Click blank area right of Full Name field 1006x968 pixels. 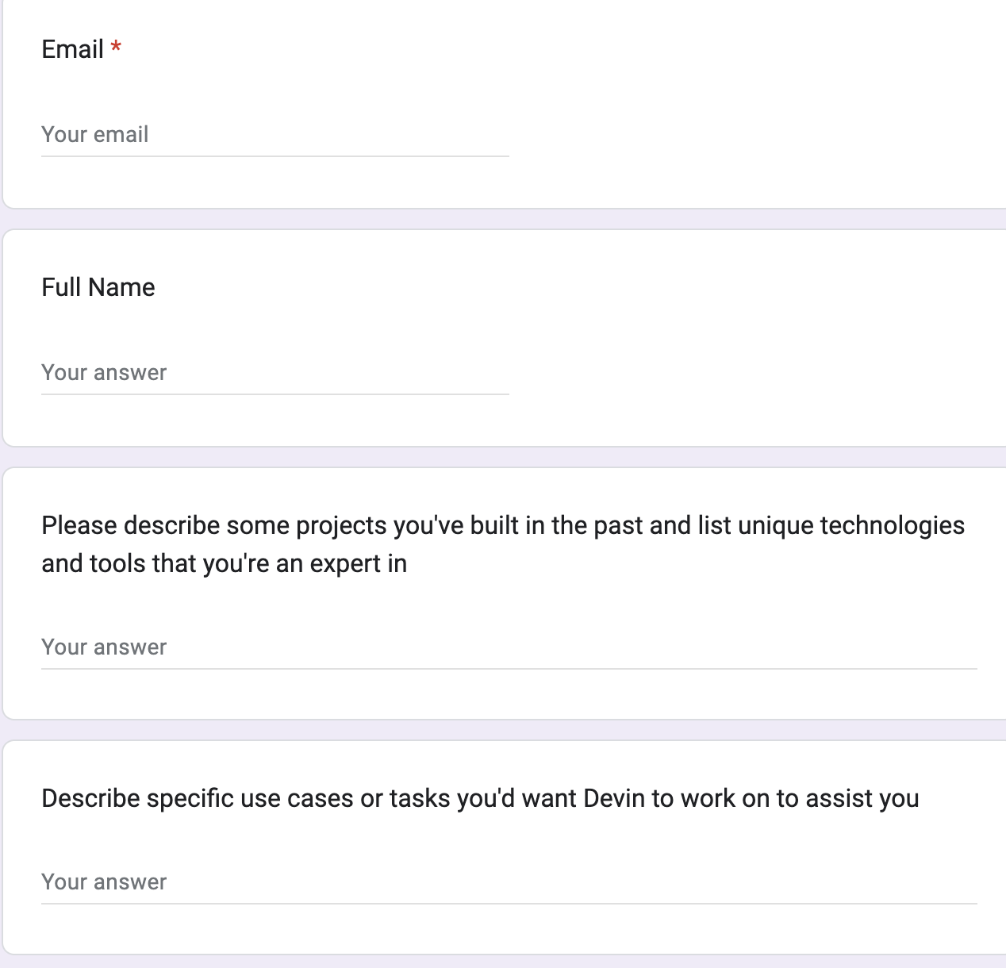coord(754,373)
